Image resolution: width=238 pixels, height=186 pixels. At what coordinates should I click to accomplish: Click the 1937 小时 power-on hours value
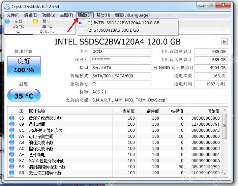pyautogui.click(x=211, y=84)
